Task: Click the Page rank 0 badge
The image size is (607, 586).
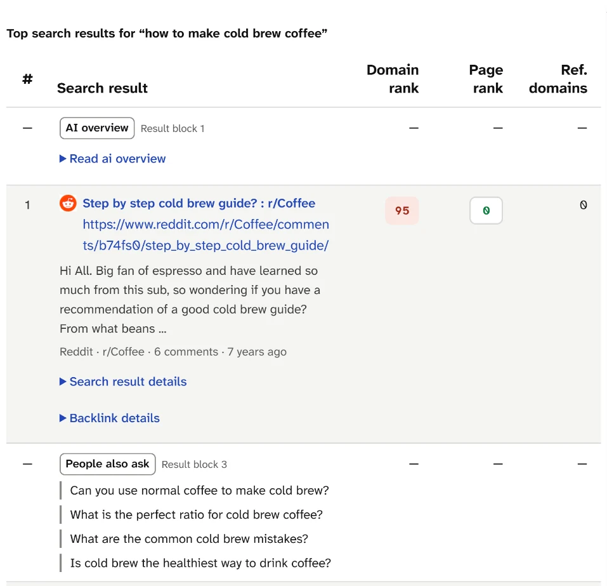Action: [486, 210]
